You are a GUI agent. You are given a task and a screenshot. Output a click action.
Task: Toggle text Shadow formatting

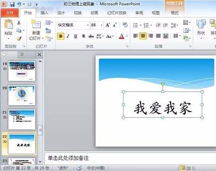point(83,36)
